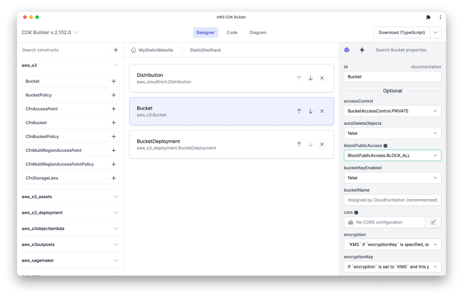Screen dimensions: 463x298
Task: Expand the aws_sagemaker group
Action: (116, 260)
